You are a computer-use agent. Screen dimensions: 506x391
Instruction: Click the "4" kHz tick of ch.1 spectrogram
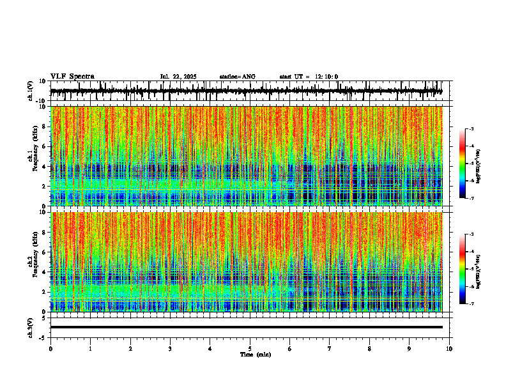[x=45, y=167]
